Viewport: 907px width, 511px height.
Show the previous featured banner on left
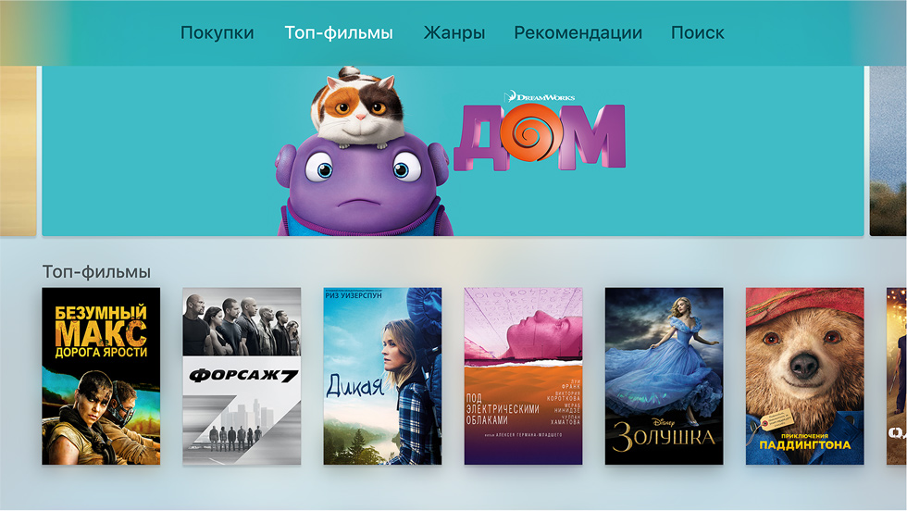18,151
